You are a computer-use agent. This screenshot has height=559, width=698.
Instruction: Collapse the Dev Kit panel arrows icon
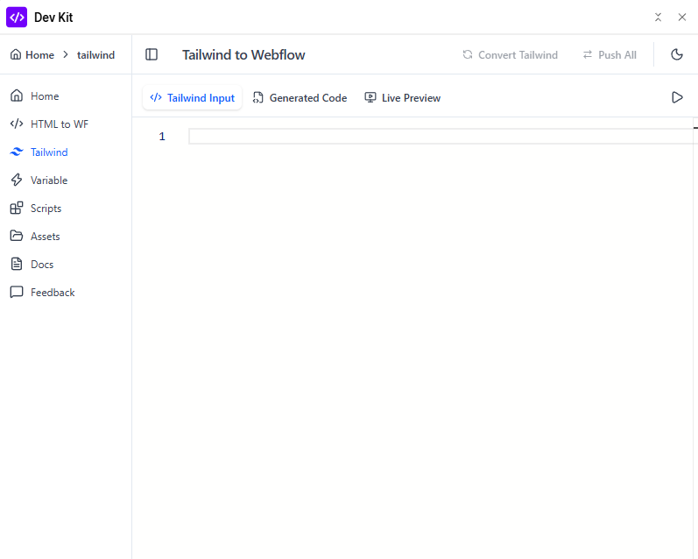658,17
